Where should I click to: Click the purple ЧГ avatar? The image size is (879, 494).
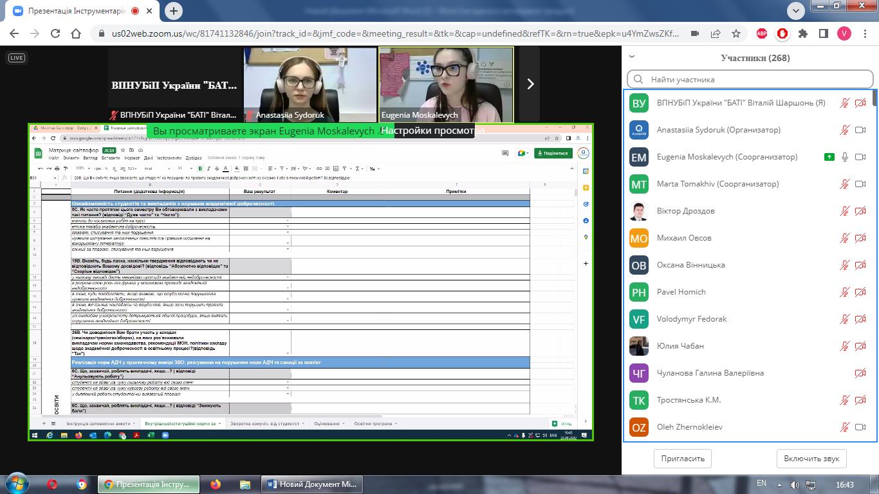639,373
